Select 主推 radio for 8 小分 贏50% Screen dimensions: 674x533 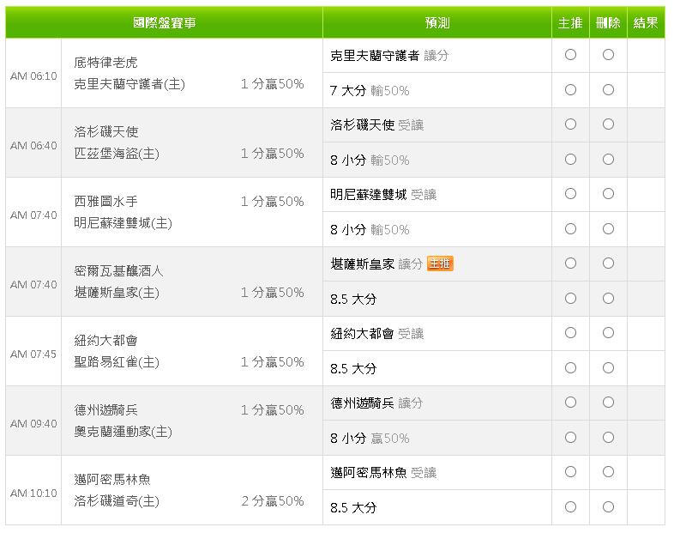(570, 438)
